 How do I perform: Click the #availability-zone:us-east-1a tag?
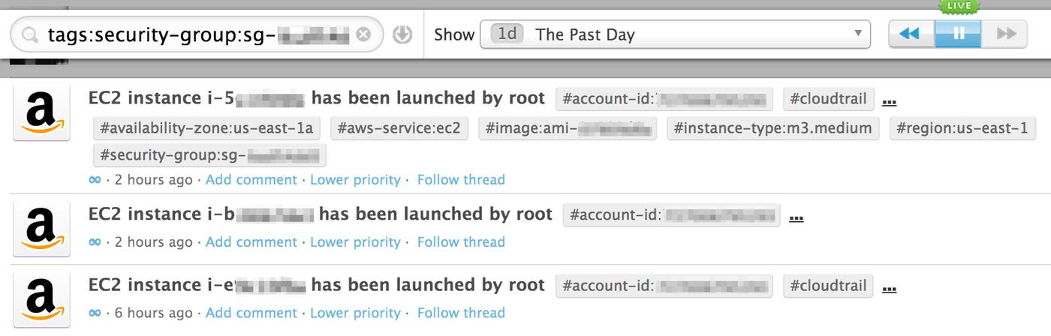coord(206,128)
